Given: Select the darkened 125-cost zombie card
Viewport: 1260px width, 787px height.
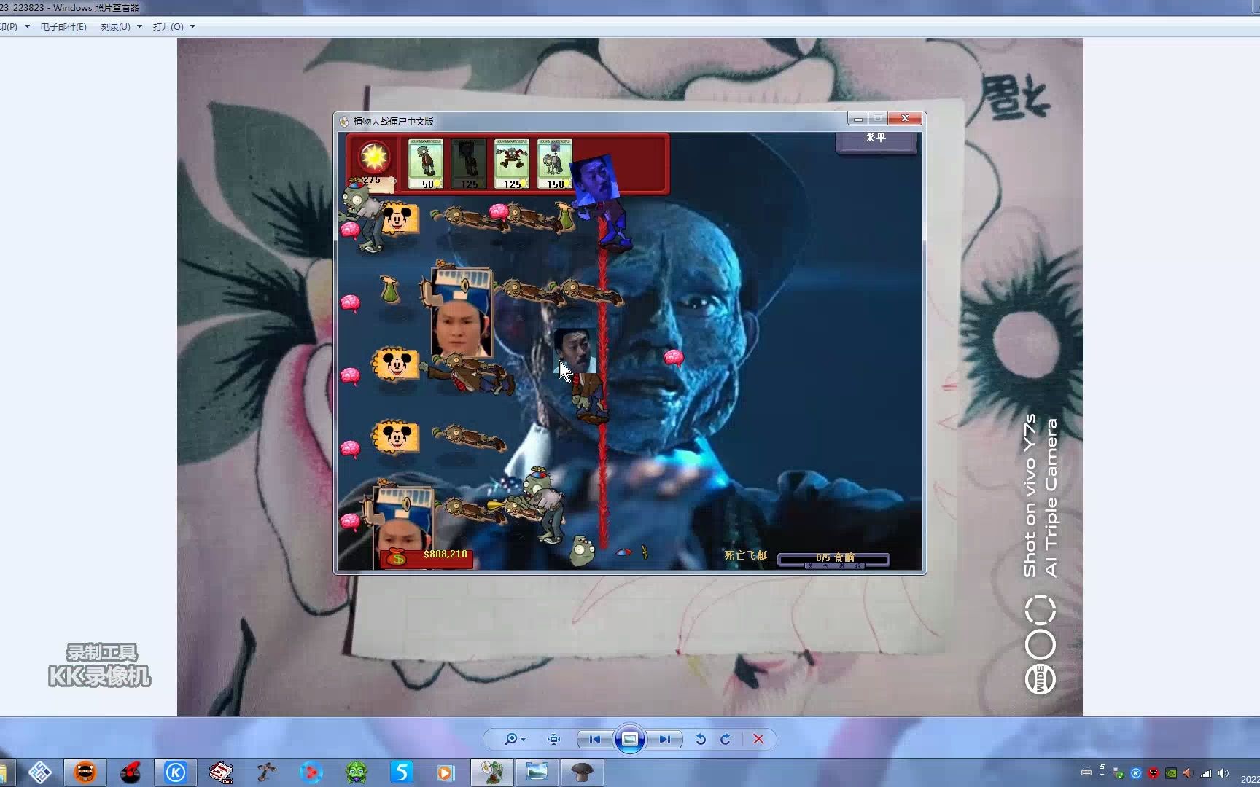Looking at the screenshot, I should point(468,164).
